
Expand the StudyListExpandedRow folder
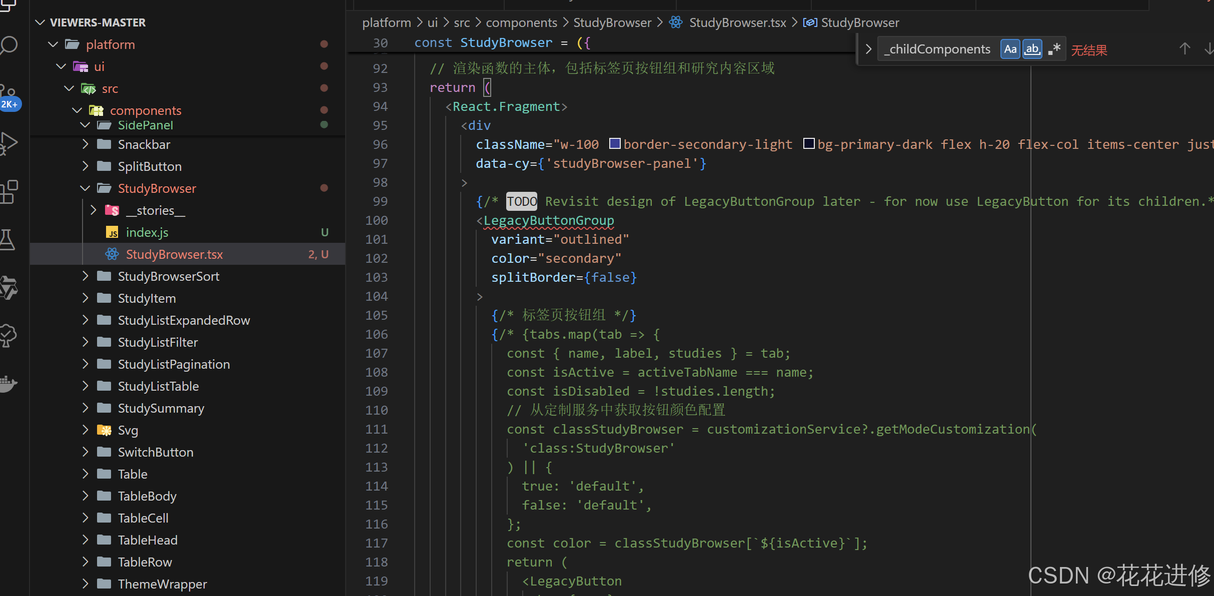[x=85, y=320]
